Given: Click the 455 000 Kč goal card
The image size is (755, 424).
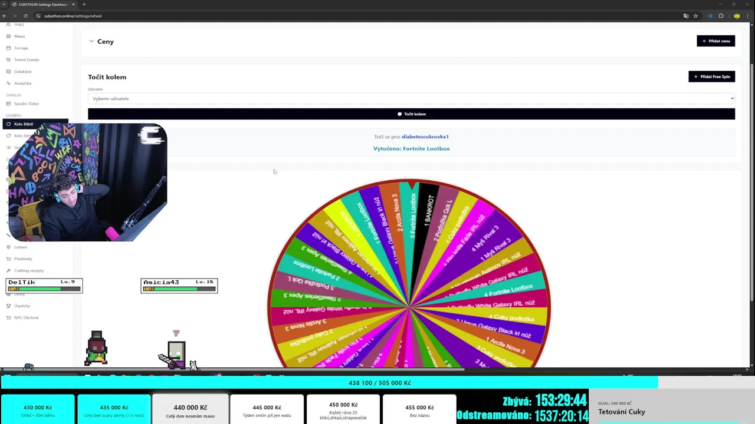Looking at the screenshot, I should (x=419, y=409).
